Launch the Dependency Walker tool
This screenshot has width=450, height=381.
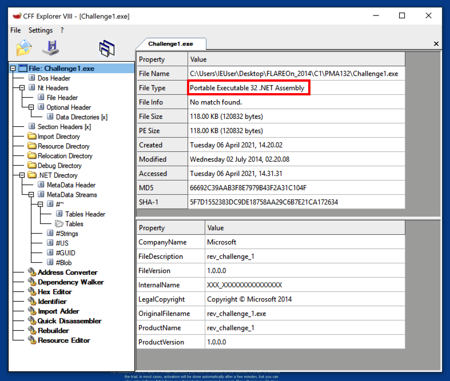pos(70,282)
